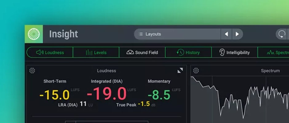Click the Momentary -8.5 LUFS readout
Viewport: 289px width, 123px height.
pos(159,95)
